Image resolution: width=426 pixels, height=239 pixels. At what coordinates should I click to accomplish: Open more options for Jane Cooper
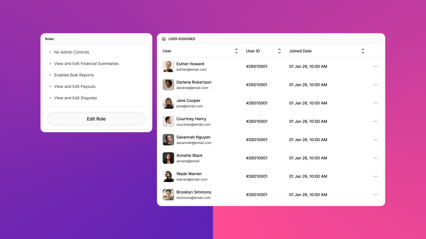click(375, 103)
